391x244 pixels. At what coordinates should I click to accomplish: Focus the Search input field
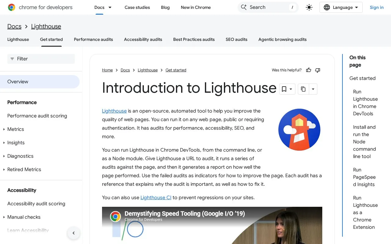pos(268,7)
